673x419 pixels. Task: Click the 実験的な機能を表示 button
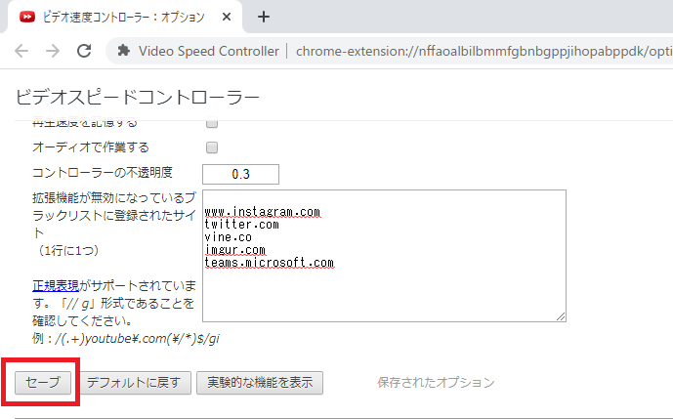pos(260,383)
